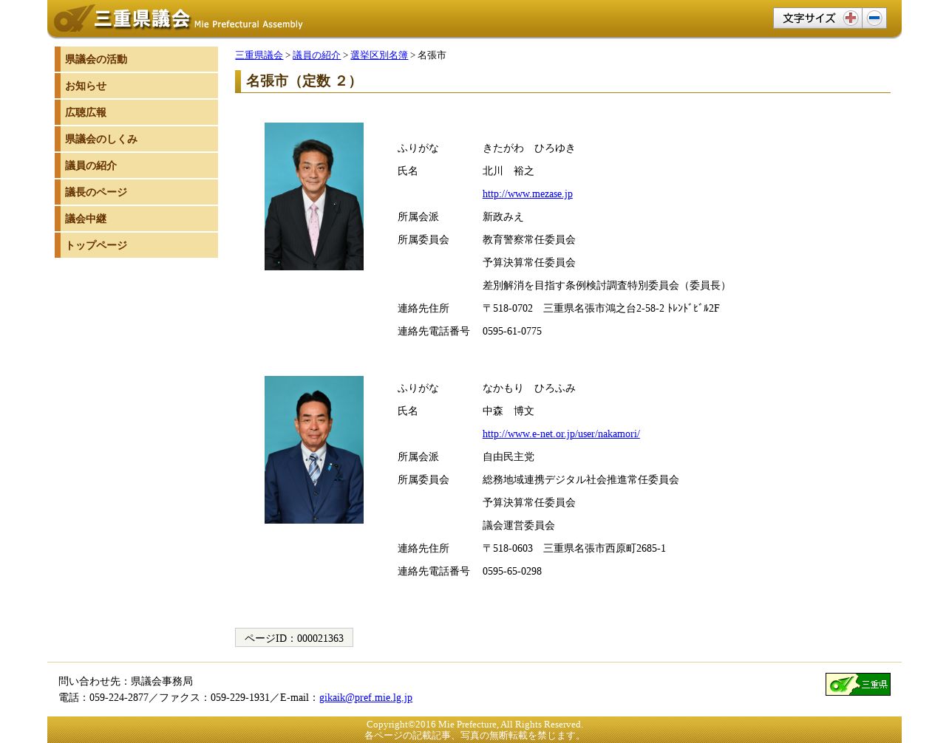The width and height of the screenshot is (949, 743).
Task: Click the faction text 新政みえ
Action: [503, 217]
